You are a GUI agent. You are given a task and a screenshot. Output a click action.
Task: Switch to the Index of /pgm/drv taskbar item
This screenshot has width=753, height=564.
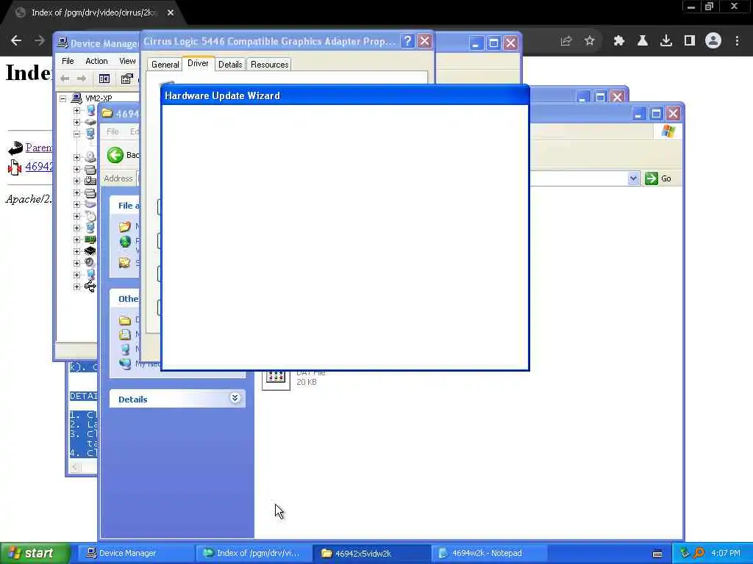253,553
